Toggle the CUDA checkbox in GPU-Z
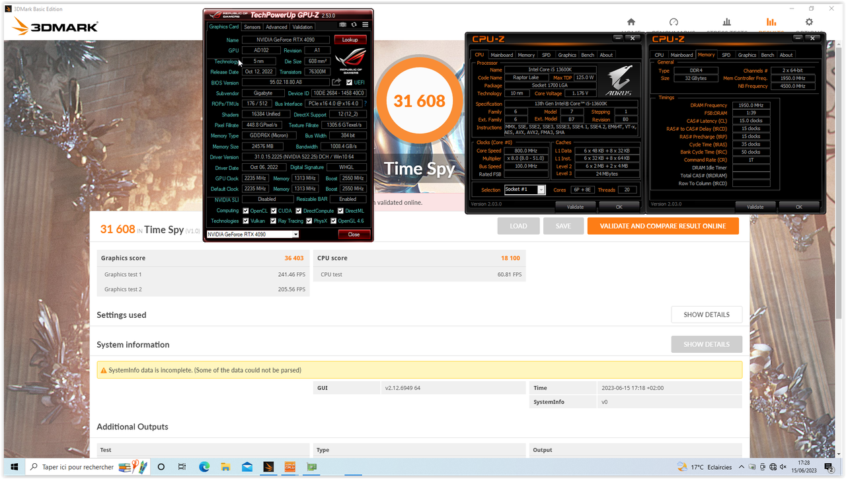The height and width of the screenshot is (479, 846). pyautogui.click(x=274, y=211)
